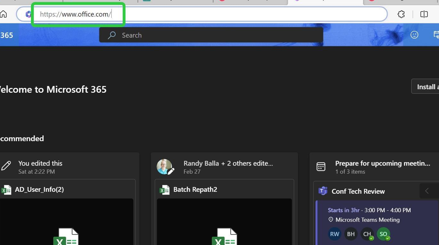Screen dimensions: 439x245
Task: Click the RW attendee avatar
Action: pos(334,234)
